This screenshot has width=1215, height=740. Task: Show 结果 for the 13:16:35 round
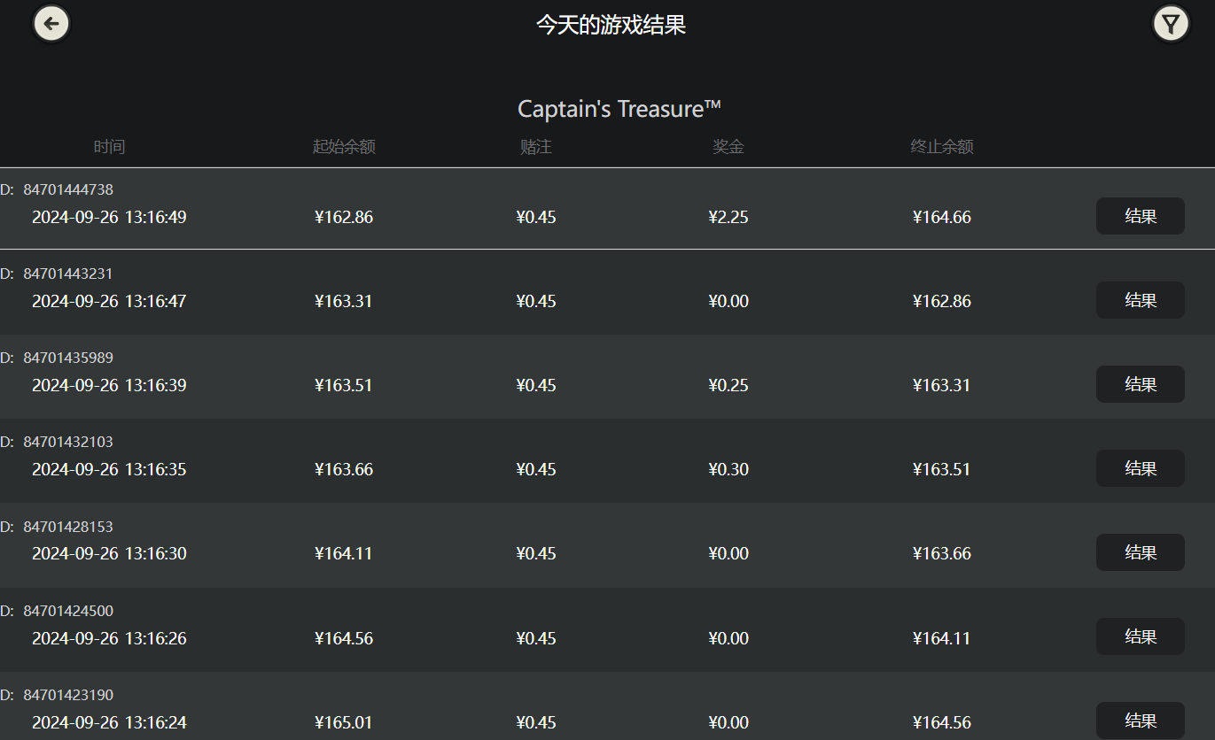1140,468
